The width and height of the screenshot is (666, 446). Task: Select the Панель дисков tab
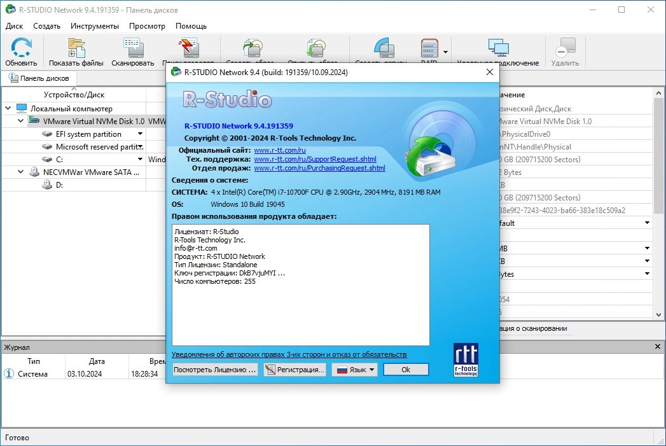point(39,78)
